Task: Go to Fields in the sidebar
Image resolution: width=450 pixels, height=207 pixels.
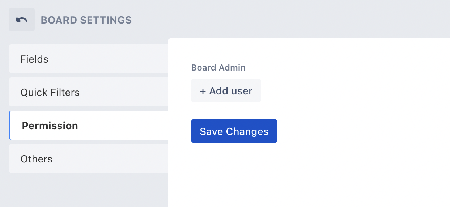Action: [x=88, y=59]
